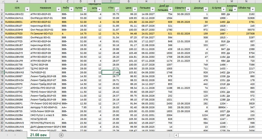Open the Дней до погашения filter dropdown
The height and width of the screenshot is (139, 262).
[170, 9]
